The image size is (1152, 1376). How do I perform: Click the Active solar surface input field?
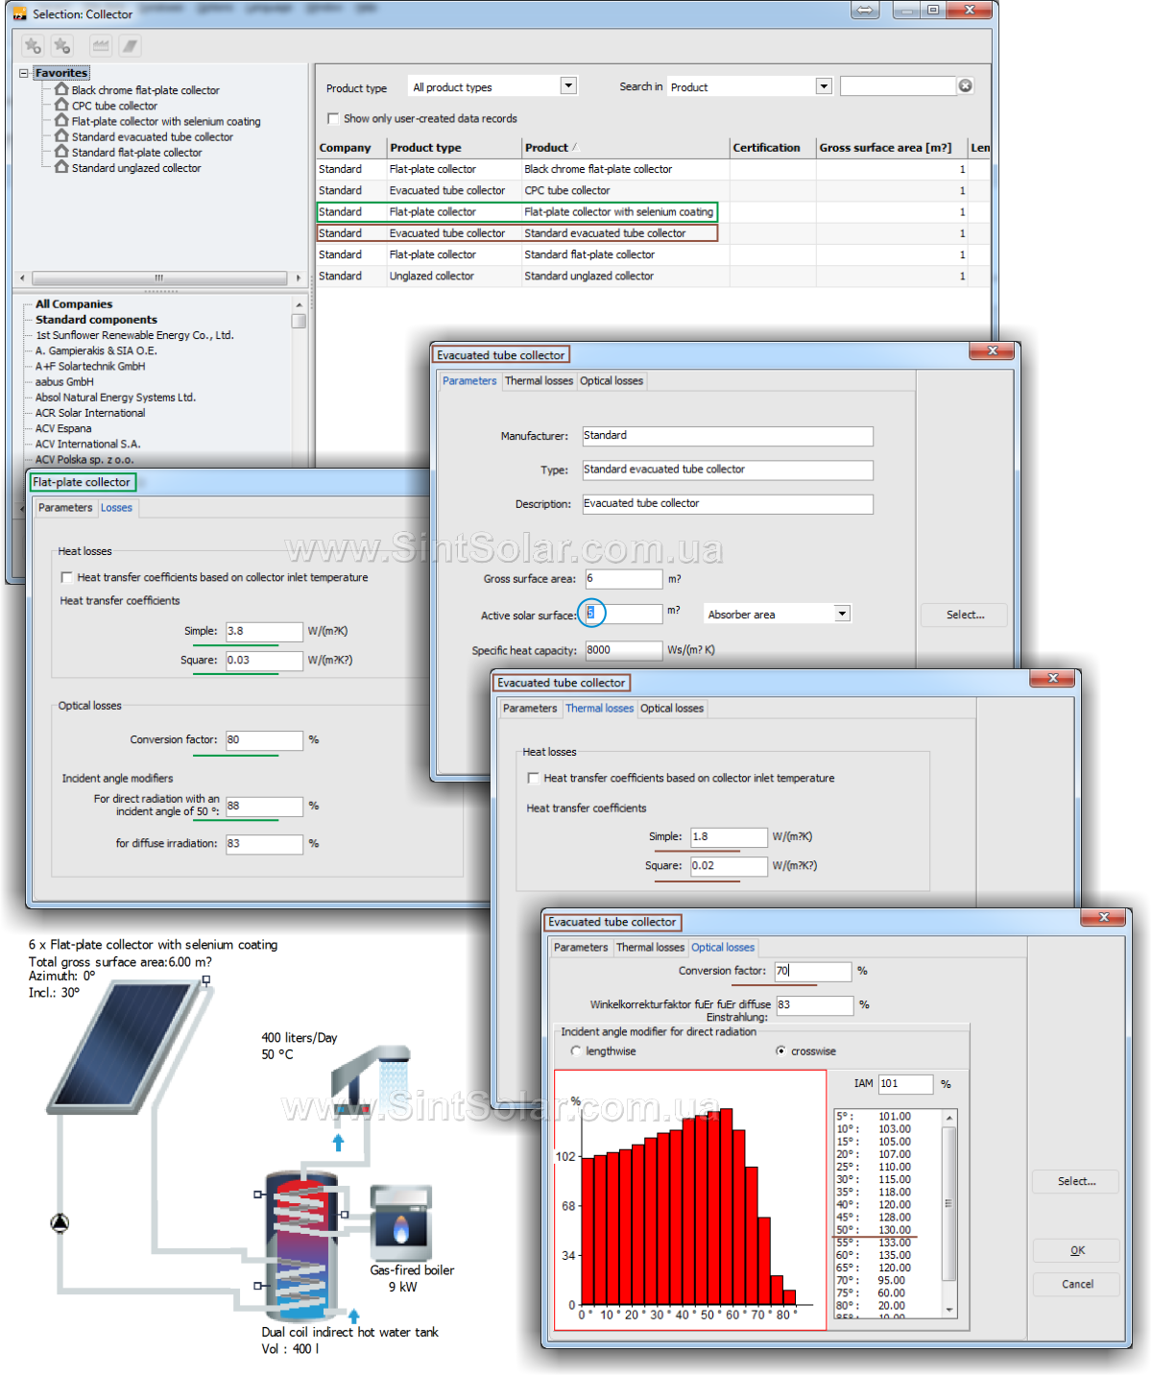pyautogui.click(x=623, y=614)
